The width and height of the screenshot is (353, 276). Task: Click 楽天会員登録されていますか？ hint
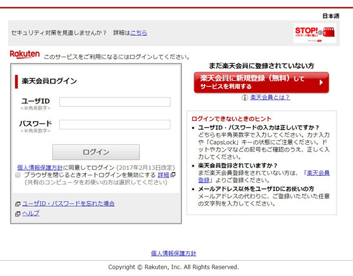[237, 165]
